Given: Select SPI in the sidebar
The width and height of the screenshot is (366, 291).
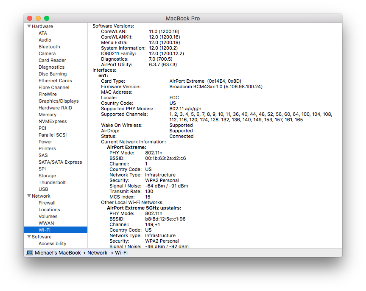Looking at the screenshot, I should 42,169.
